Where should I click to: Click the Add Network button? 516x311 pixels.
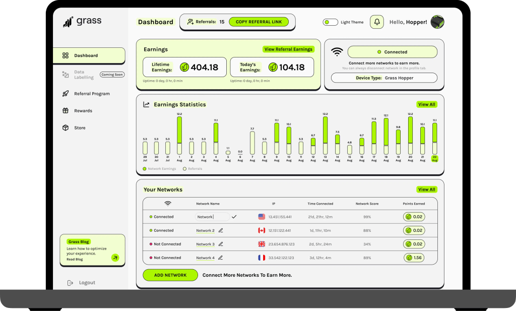click(170, 275)
